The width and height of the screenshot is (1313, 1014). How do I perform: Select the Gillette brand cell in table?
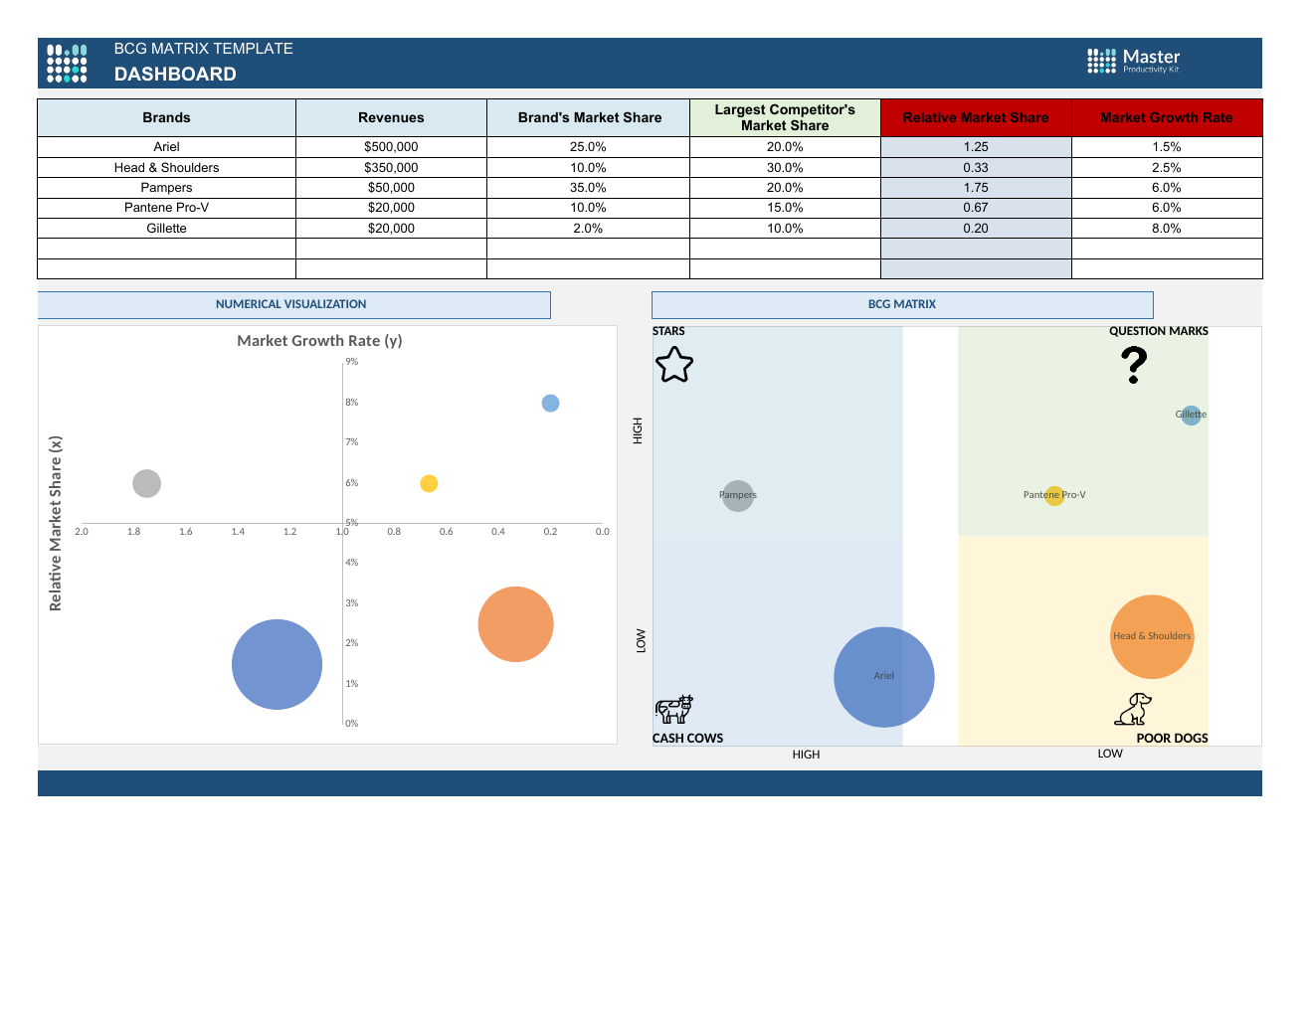point(166,229)
